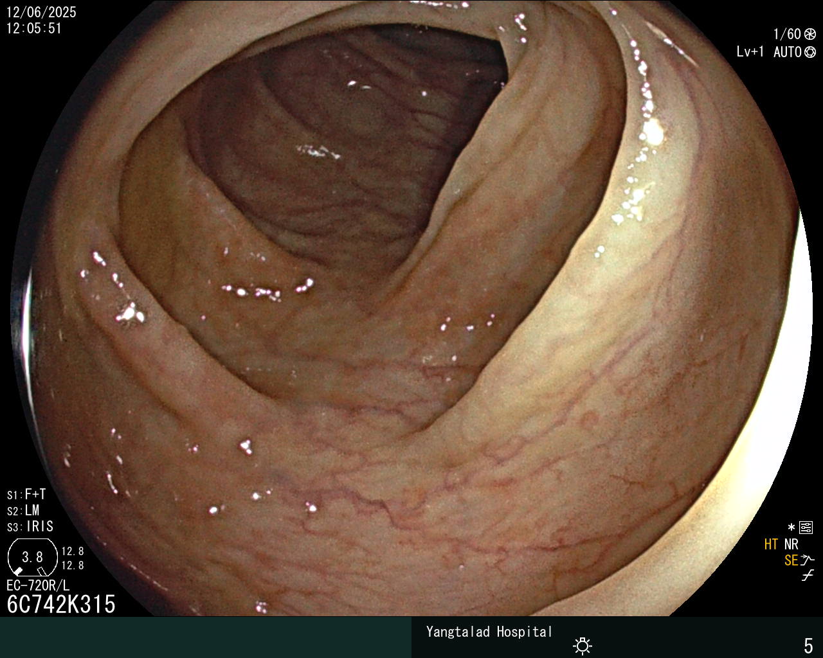The image size is (823, 658).
Task: Open the settings sliders icon on the right
Action: [x=806, y=528]
